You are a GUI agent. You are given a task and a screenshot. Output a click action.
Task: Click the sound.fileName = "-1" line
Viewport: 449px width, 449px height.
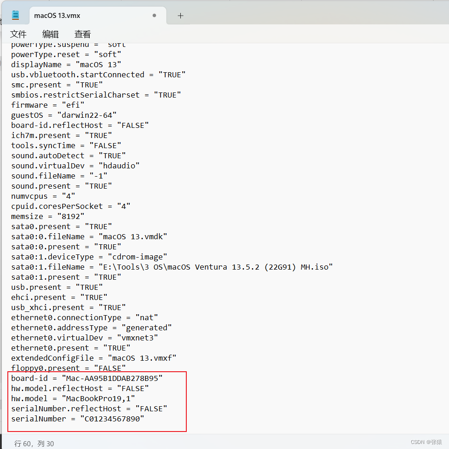point(59,176)
